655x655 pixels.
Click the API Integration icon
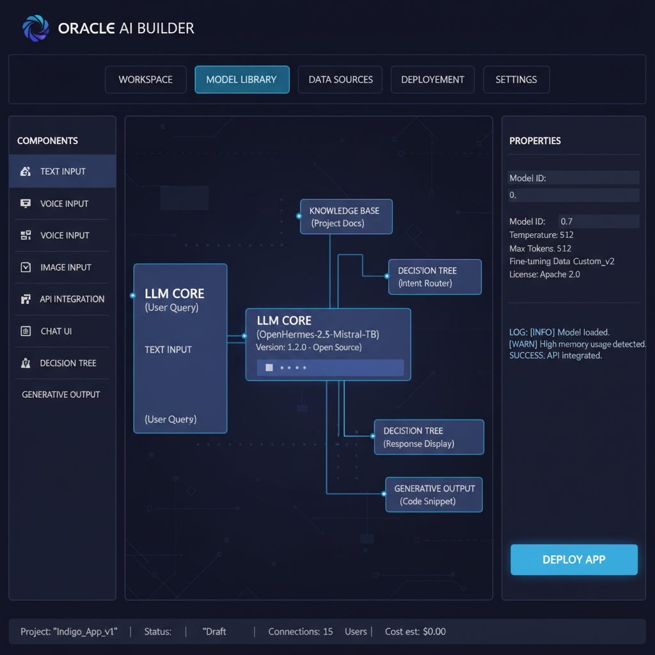tap(26, 299)
